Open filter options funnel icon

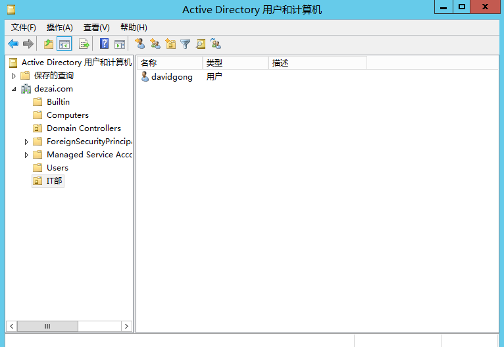[x=186, y=43]
